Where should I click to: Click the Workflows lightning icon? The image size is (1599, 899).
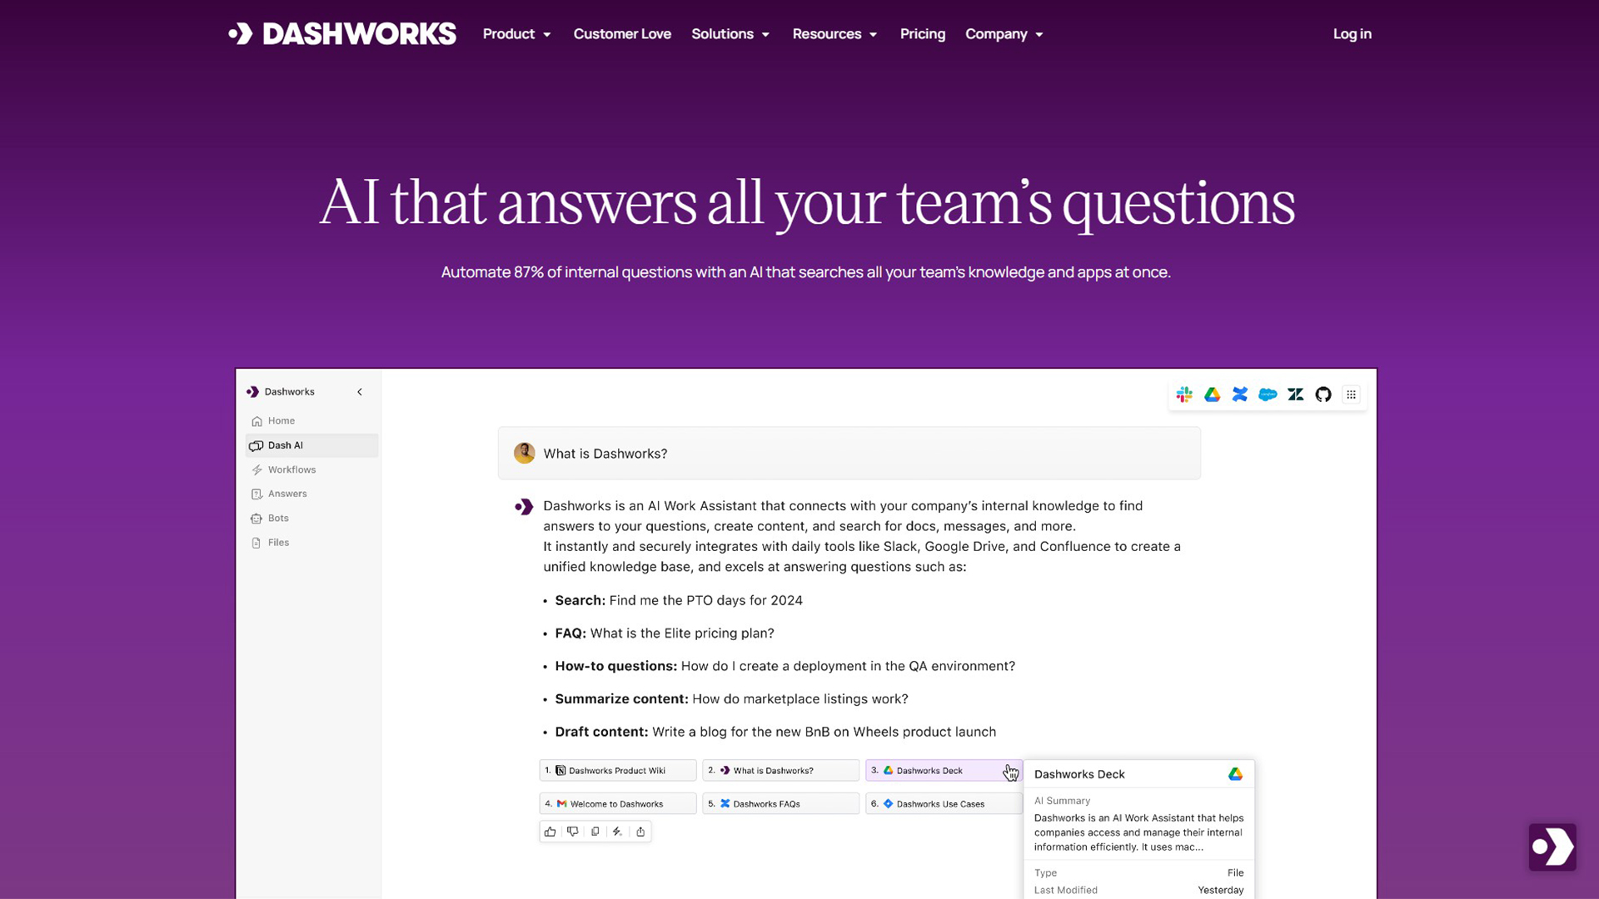(257, 470)
